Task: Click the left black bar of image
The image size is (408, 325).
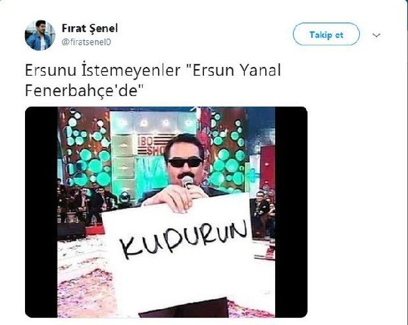Action: [41, 212]
